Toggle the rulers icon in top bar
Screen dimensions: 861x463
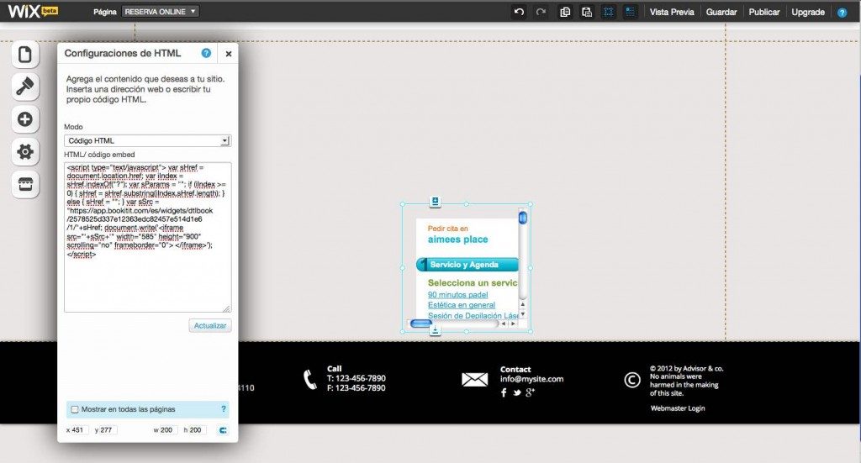pyautogui.click(x=630, y=12)
